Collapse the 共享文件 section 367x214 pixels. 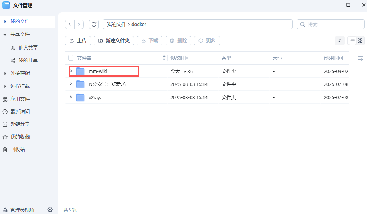(x=5, y=34)
